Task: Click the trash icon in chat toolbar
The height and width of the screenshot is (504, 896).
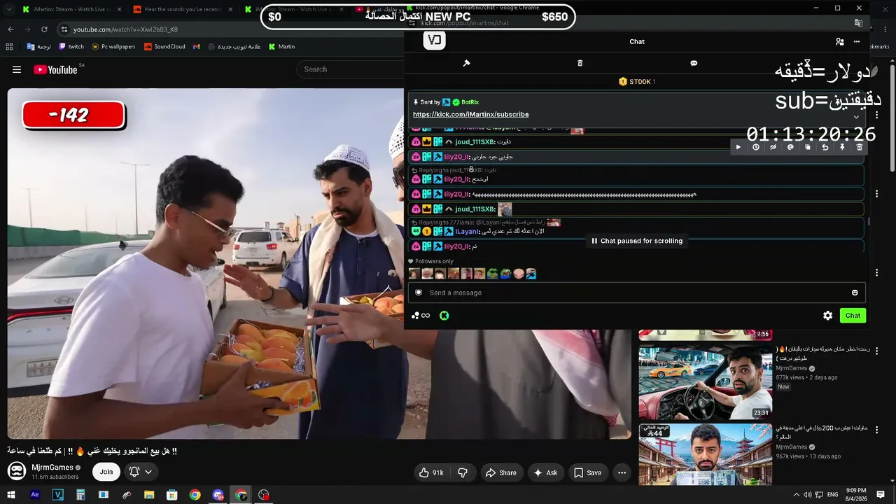Action: tap(580, 63)
